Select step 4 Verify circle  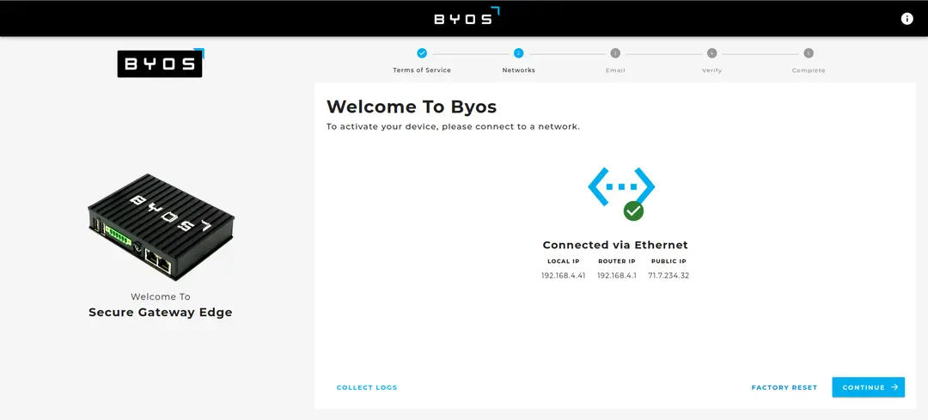(711, 53)
